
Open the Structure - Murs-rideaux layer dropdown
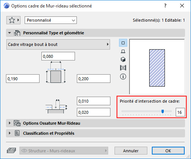coord(64,151)
